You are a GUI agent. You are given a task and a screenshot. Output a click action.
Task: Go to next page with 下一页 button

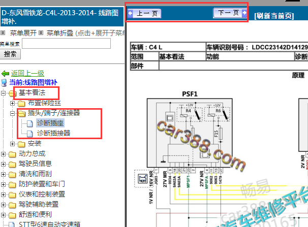pos(230,13)
